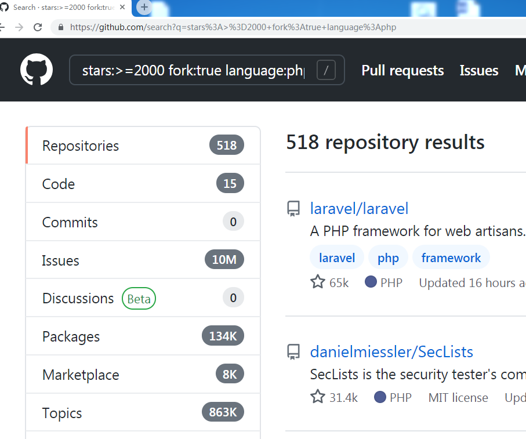Reload the page with the refresh icon

(38, 27)
